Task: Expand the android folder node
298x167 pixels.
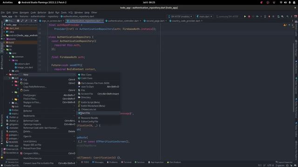Action: click(x=4, y=35)
